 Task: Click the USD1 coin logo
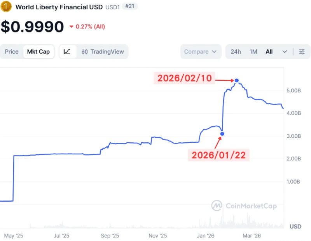click(5, 7)
